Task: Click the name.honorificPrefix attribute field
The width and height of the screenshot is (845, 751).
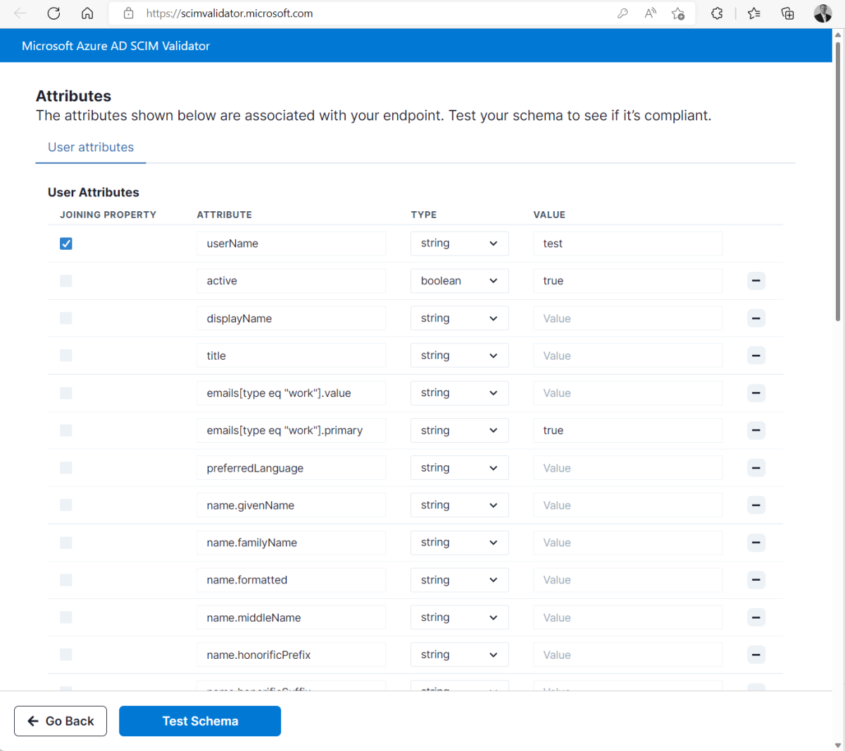Action: pos(291,655)
